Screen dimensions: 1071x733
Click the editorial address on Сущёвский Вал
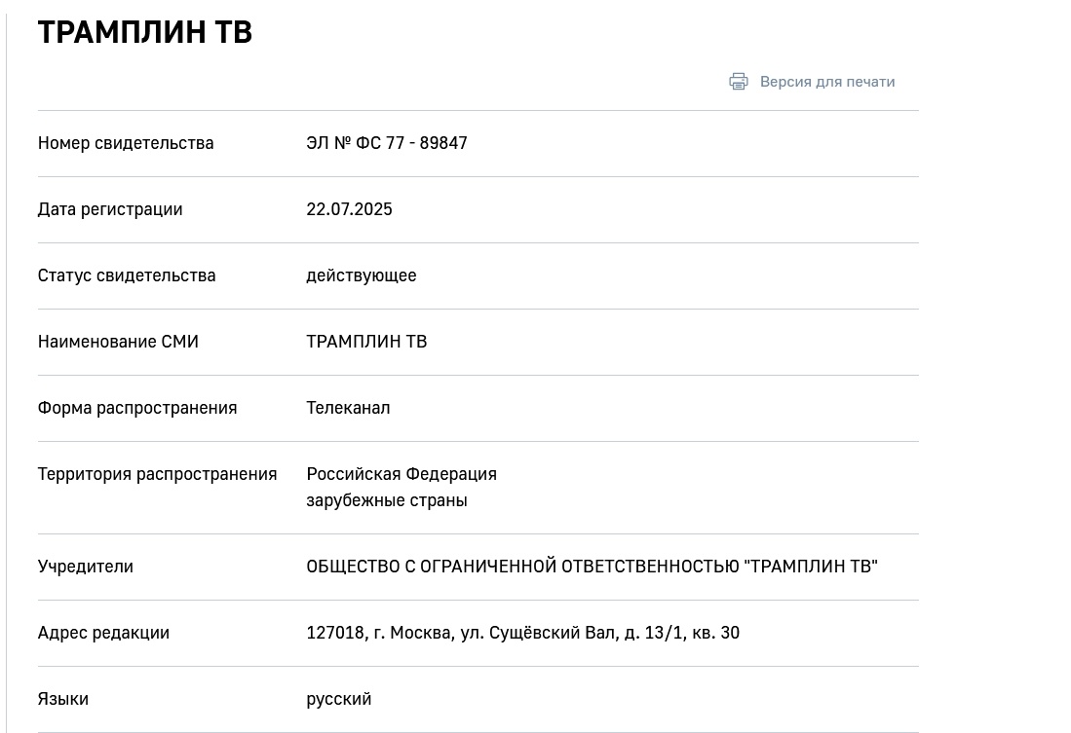[523, 633]
